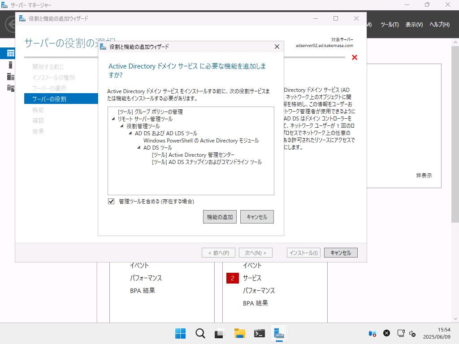Minimize the outer wizard window
The width and height of the screenshot is (459, 344).
click(316, 18)
